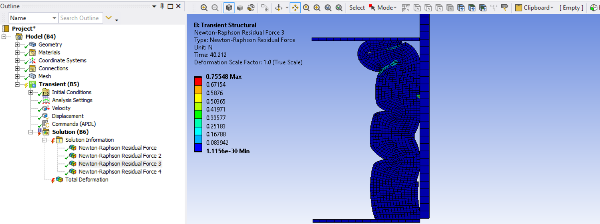This screenshot has width=600, height=224.
Task: Click Zoom To Fit icon
Action: (x=328, y=8)
